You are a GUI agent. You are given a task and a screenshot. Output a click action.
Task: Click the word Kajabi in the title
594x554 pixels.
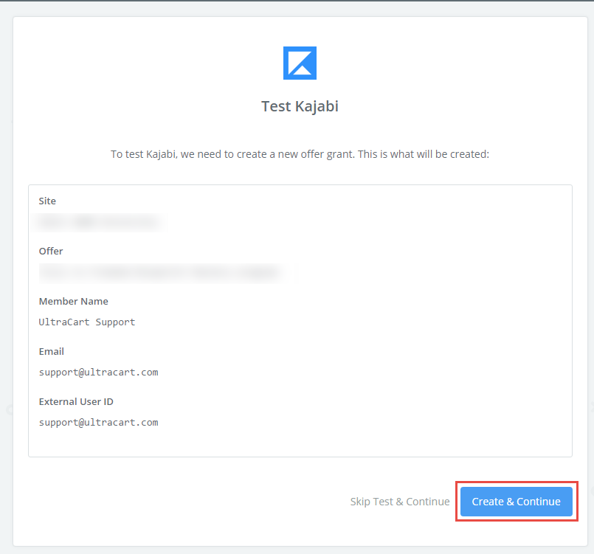point(317,106)
